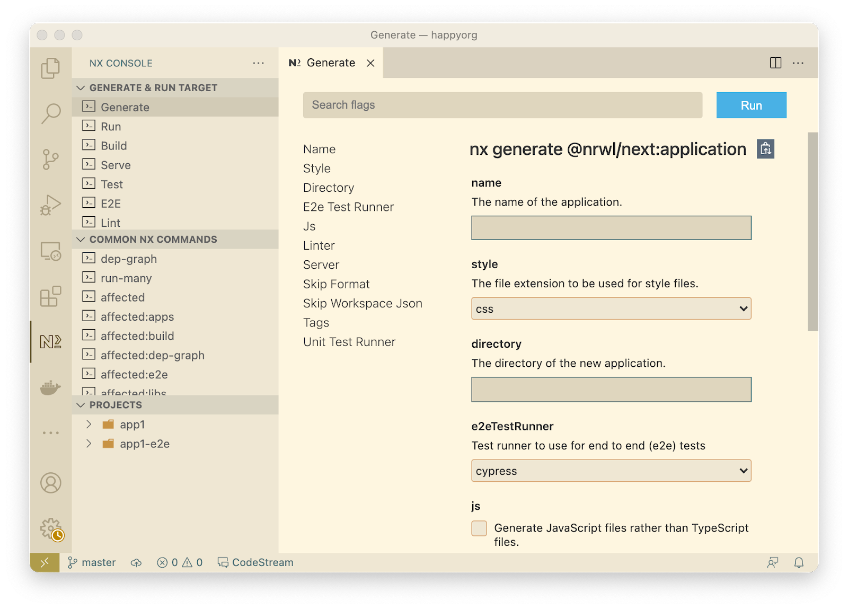The height and width of the screenshot is (609, 848).
Task: Expand the app1 project folder
Action: click(88, 424)
